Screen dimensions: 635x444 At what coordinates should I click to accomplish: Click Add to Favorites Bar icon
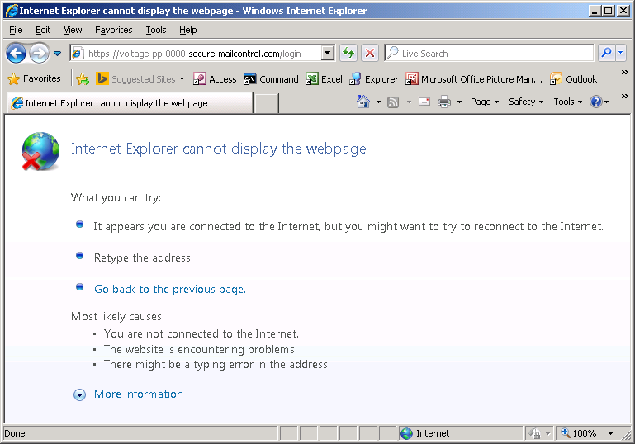[83, 79]
